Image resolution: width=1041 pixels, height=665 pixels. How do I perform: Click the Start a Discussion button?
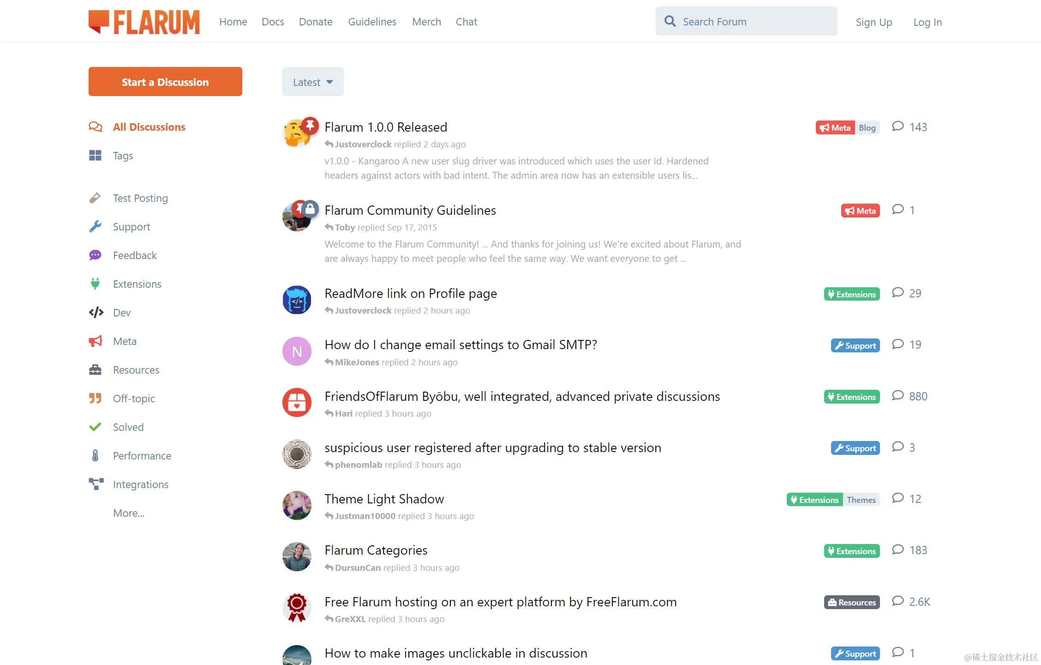point(165,82)
